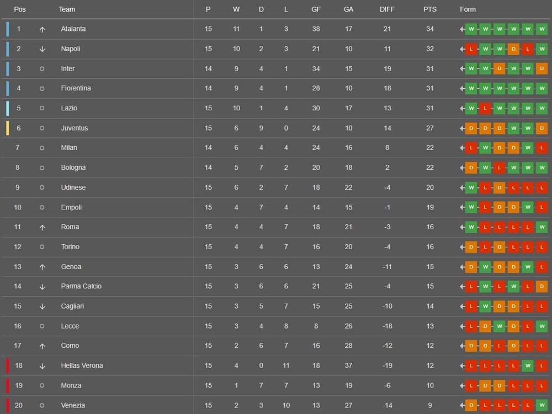This screenshot has width=552, height=414.
Task: Sort table by GF column header
Action: 316,9
